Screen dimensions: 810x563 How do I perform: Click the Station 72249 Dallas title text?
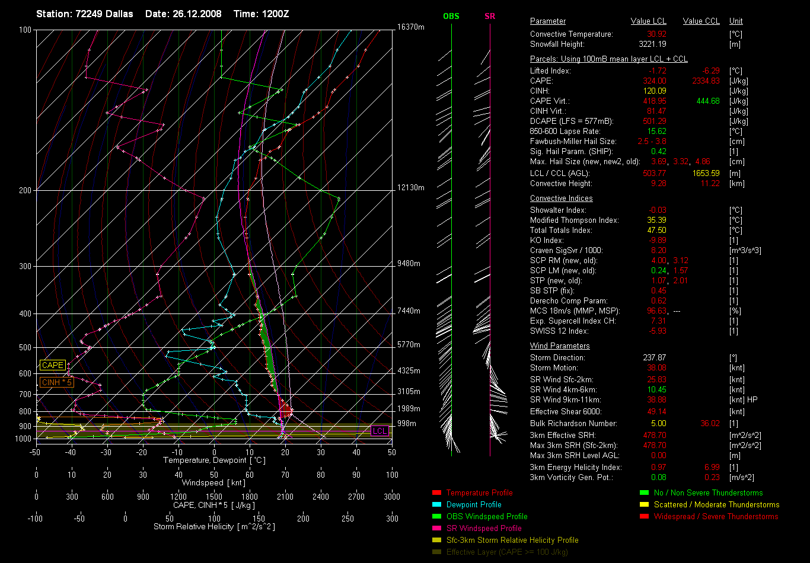(85, 14)
